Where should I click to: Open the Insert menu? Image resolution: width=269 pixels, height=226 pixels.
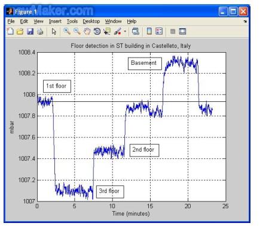coord(55,21)
